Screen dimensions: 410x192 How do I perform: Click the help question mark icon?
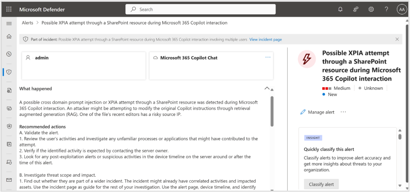pyautogui.click(x=387, y=9)
